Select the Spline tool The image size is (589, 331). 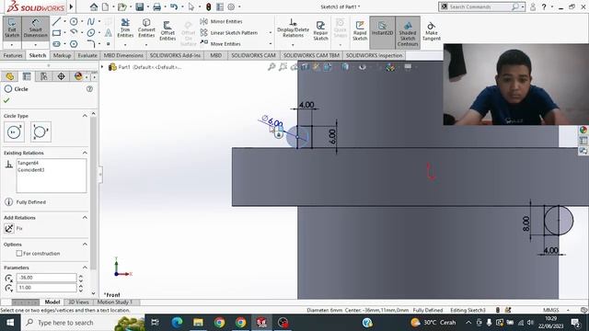pos(90,22)
